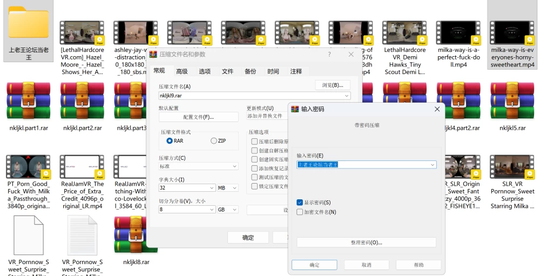Select the RAR archive format radio

pyautogui.click(x=169, y=140)
